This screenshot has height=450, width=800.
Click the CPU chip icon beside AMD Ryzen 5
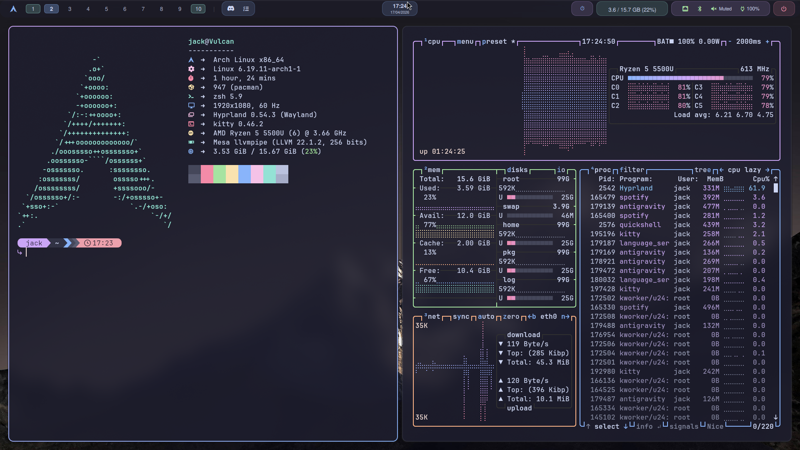pos(191,133)
